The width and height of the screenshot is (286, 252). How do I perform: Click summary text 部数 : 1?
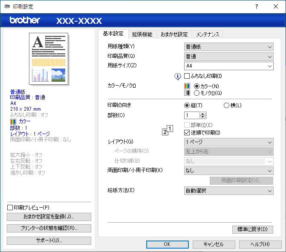point(19,128)
